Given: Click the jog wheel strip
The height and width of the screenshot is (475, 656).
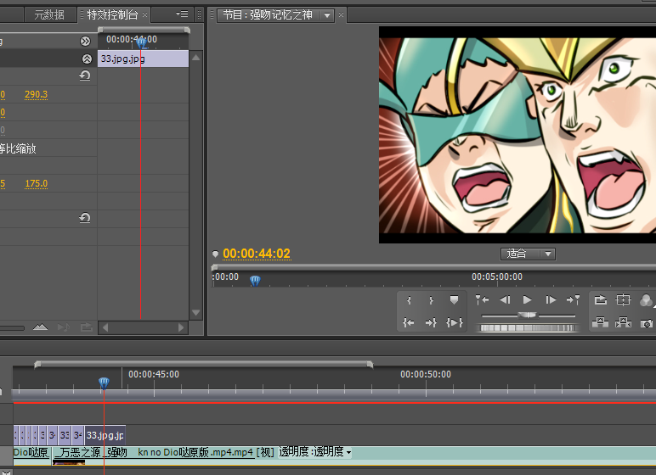Looking at the screenshot, I should click(x=527, y=328).
